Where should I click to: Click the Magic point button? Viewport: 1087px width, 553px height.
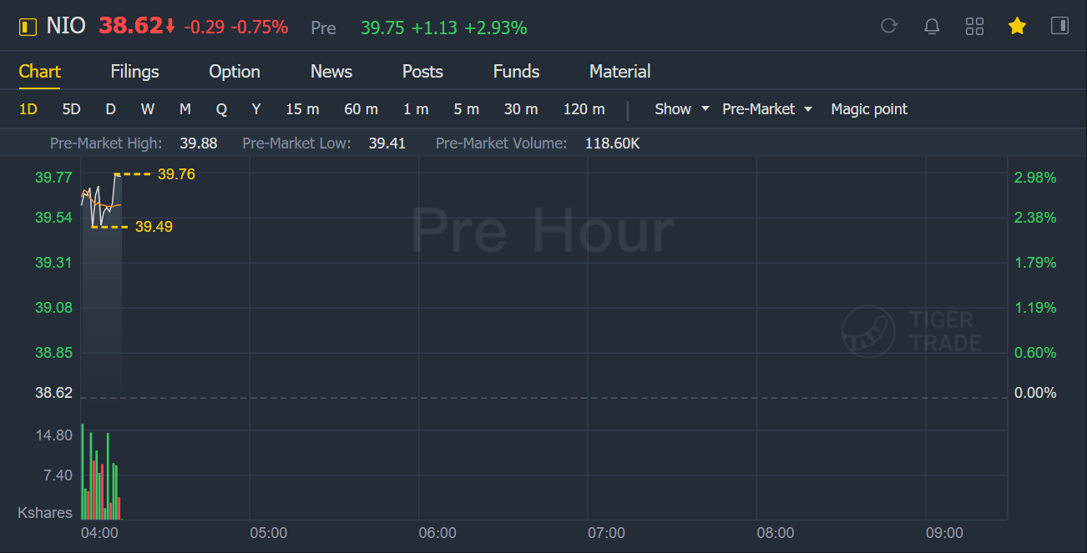[x=869, y=109]
